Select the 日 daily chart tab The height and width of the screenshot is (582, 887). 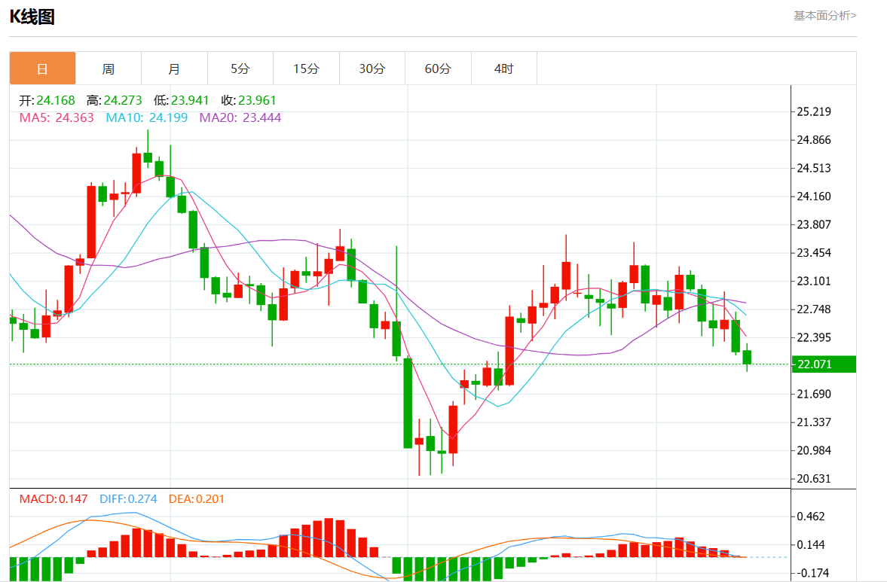pos(42,69)
